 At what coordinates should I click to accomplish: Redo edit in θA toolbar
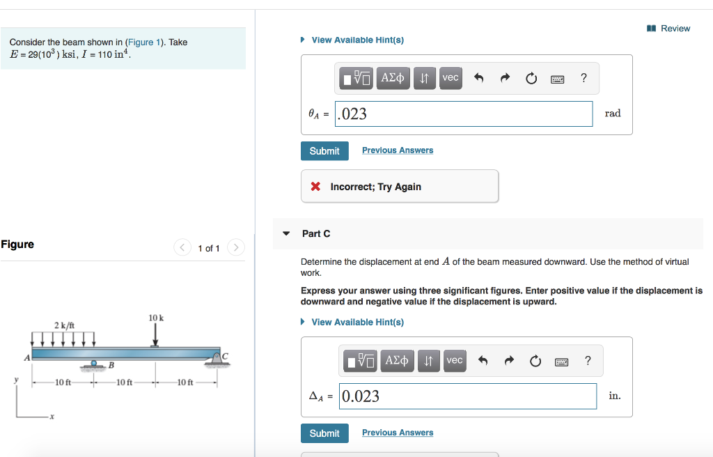coord(506,78)
